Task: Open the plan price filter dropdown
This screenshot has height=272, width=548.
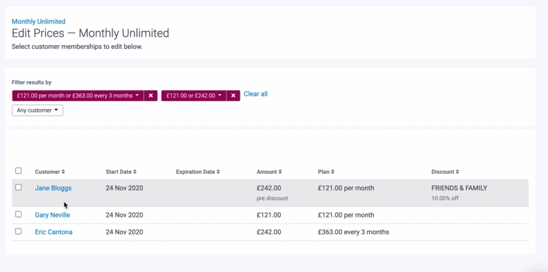Action: [x=78, y=95]
